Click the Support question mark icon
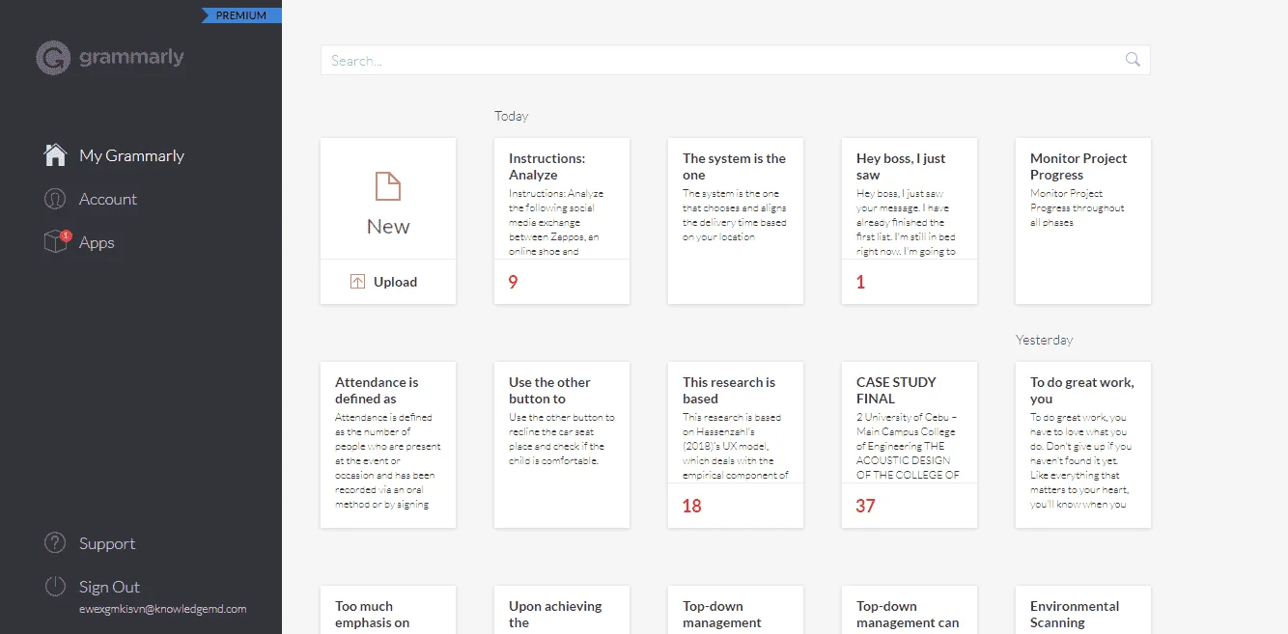 tap(55, 543)
